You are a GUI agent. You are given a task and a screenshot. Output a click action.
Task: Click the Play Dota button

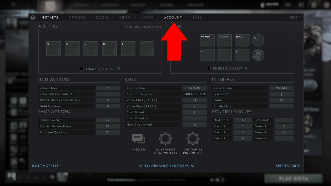pos(293,179)
